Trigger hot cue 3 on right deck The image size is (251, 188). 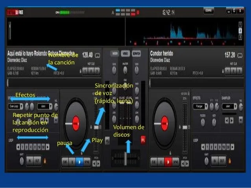[239, 71]
